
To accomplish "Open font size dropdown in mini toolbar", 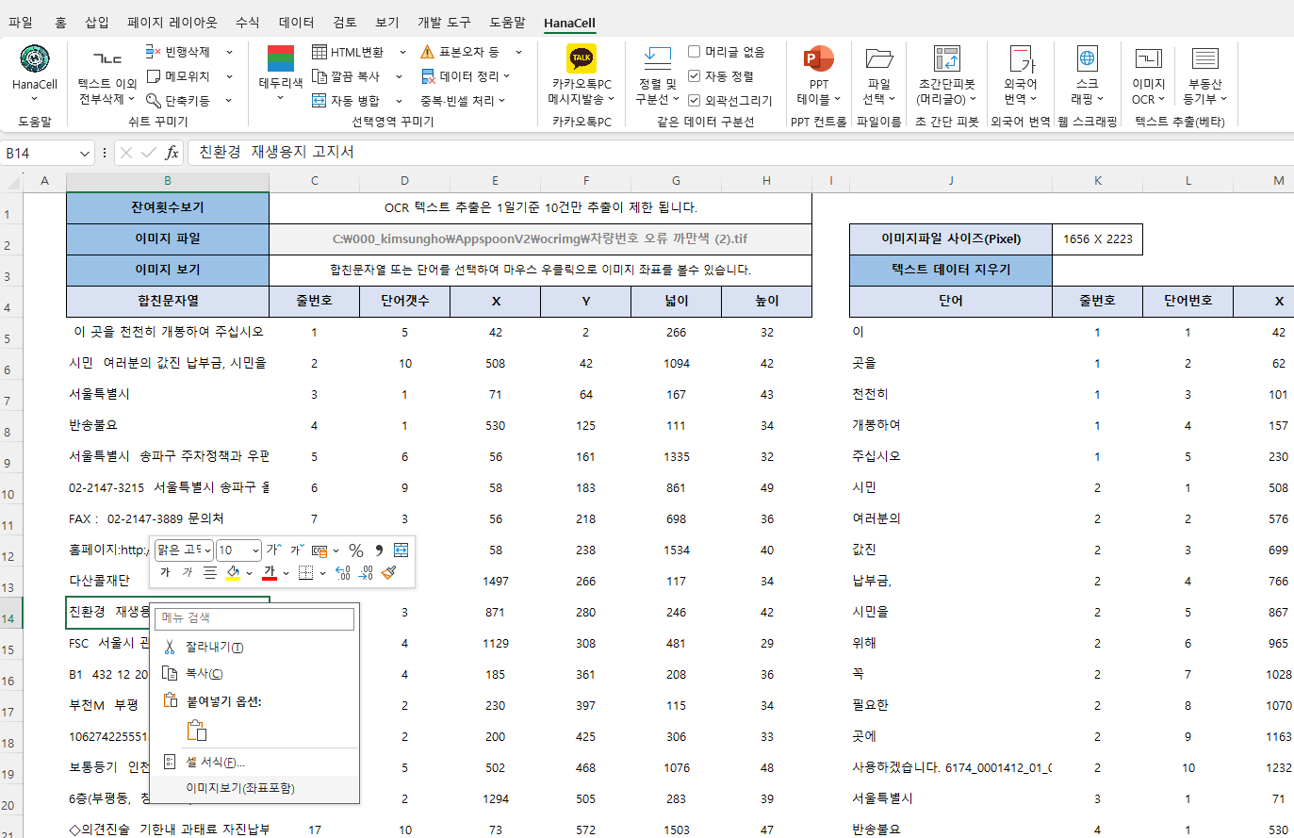I will pos(255,550).
